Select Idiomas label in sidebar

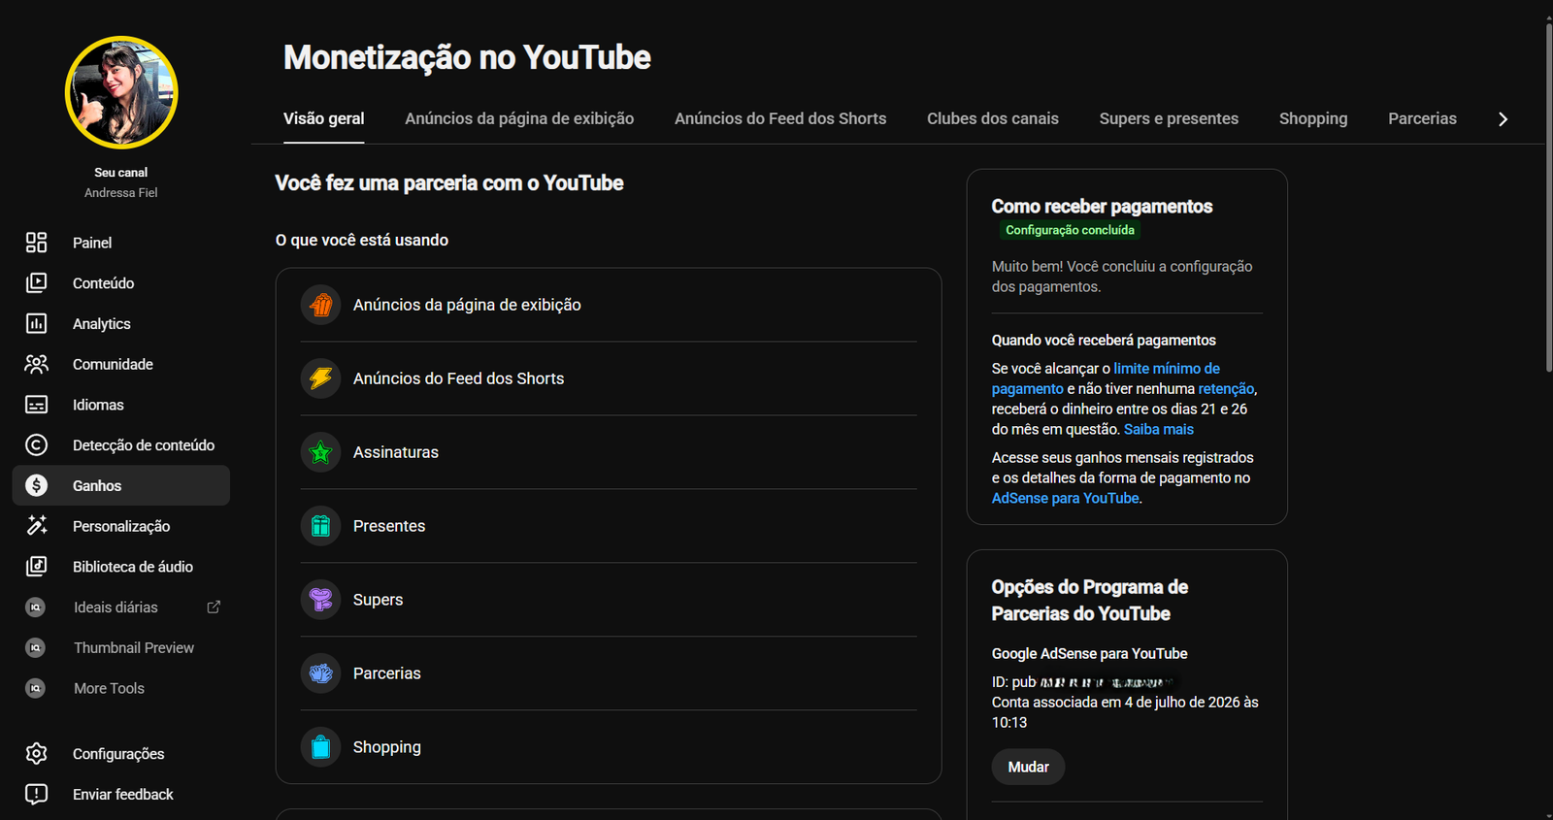point(98,405)
